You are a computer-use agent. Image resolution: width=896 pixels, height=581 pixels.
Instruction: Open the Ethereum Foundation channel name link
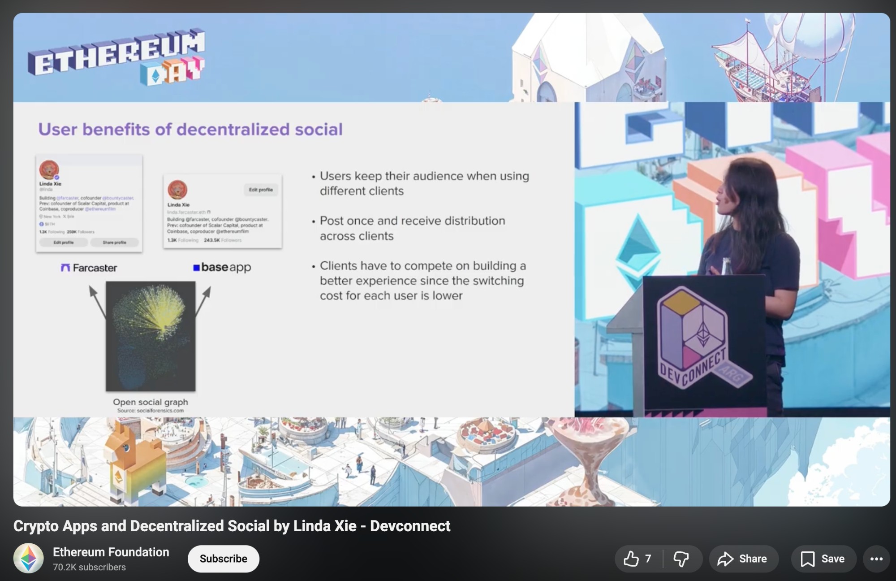point(111,552)
